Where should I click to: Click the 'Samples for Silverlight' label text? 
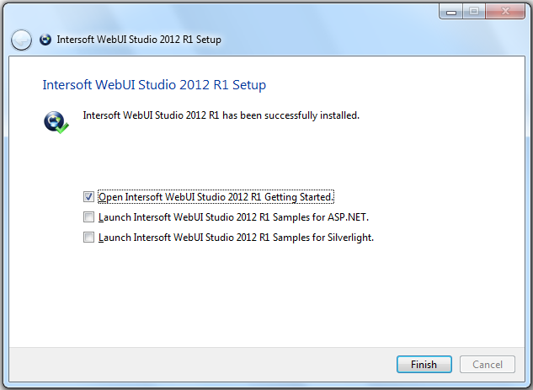coord(236,238)
